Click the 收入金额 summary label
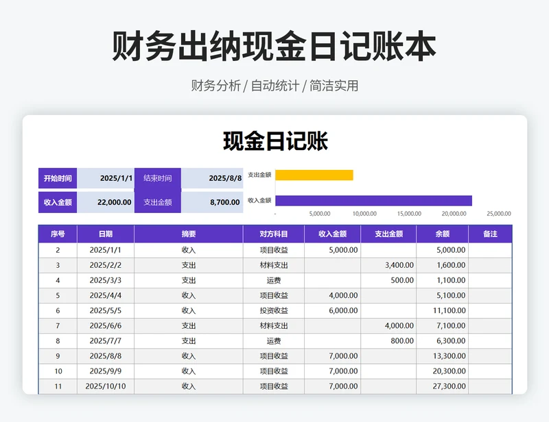This screenshot has height=422, width=549. point(58,202)
